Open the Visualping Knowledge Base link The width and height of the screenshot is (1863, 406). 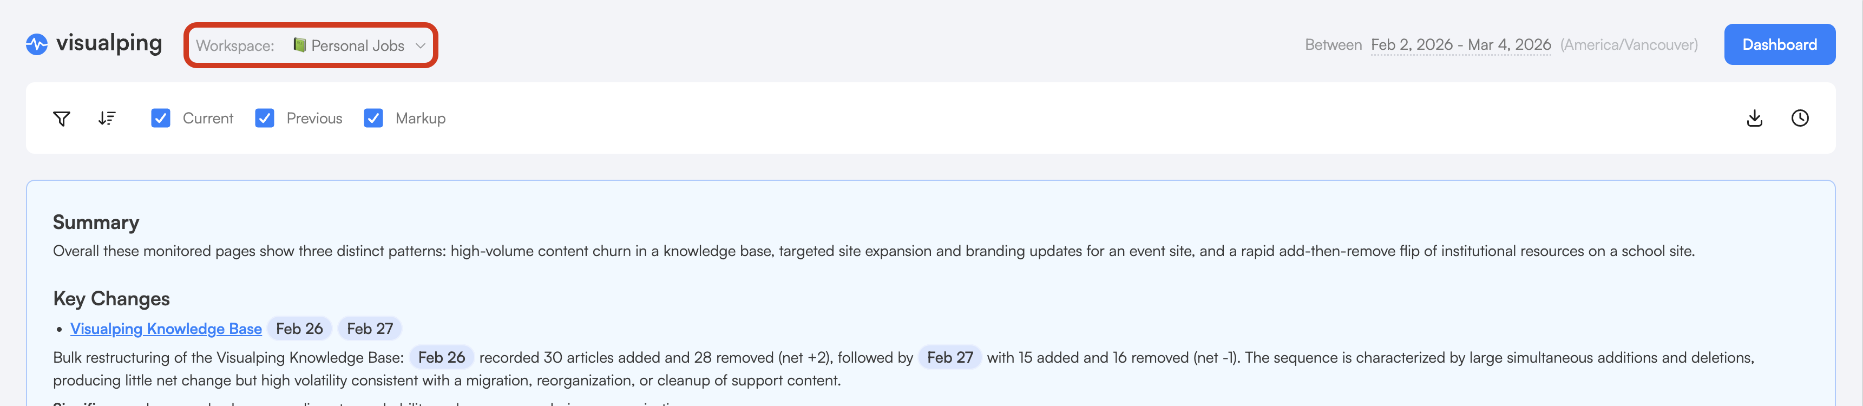pyautogui.click(x=166, y=329)
